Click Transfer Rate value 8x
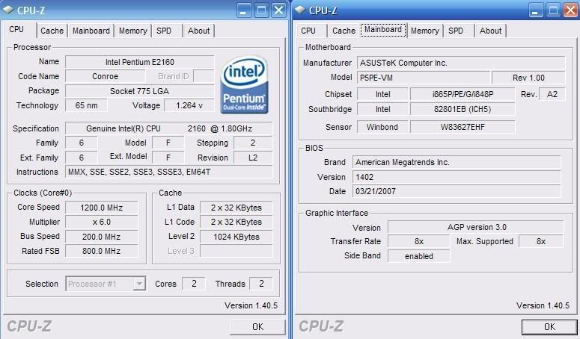Image resolution: width=580 pixels, height=339 pixels. point(419,241)
